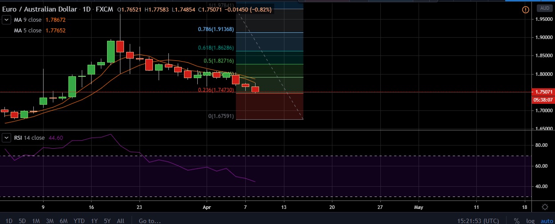Open chart settings gear icon
The width and height of the screenshot is (555, 224).
[545, 207]
